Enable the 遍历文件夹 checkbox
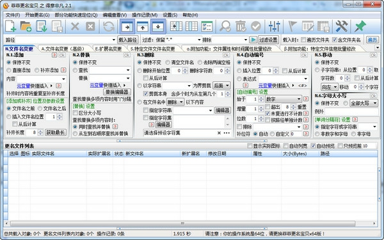Image resolution: width=384 pixels, height=240 pixels. pyautogui.click(x=303, y=40)
